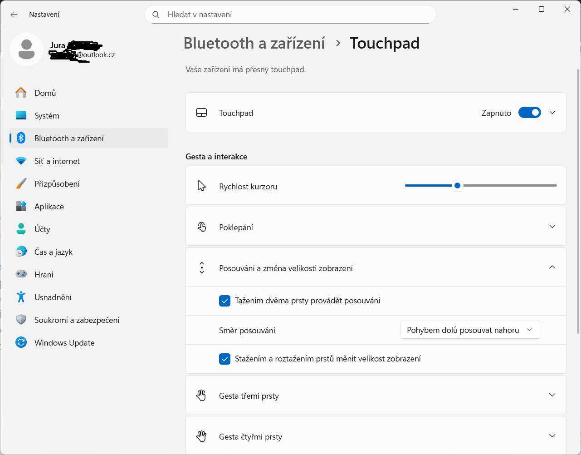
Task: Turn off the Touchpad Zapnuto switch
Action: [x=529, y=113]
